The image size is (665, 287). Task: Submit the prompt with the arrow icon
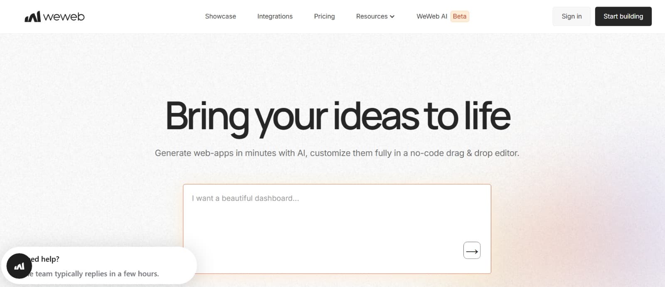pyautogui.click(x=472, y=251)
